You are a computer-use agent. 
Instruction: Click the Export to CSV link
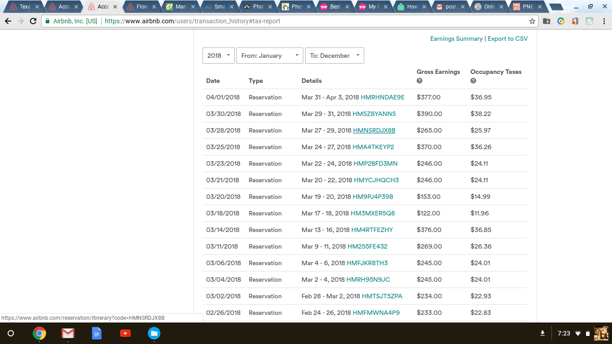(508, 39)
